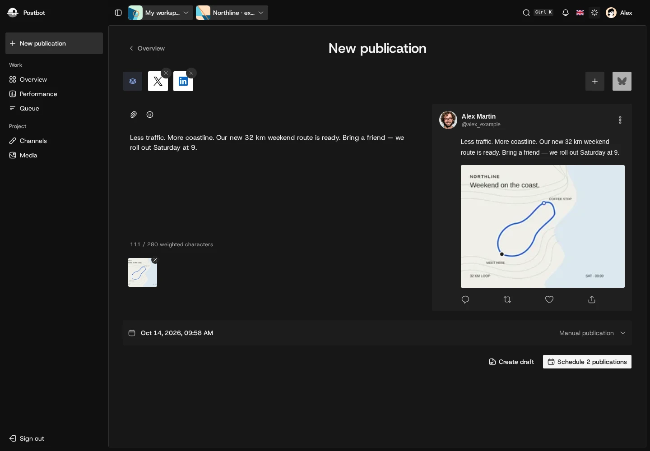Open Performance in sidebar
Viewport: 650px width, 451px height.
54,94
